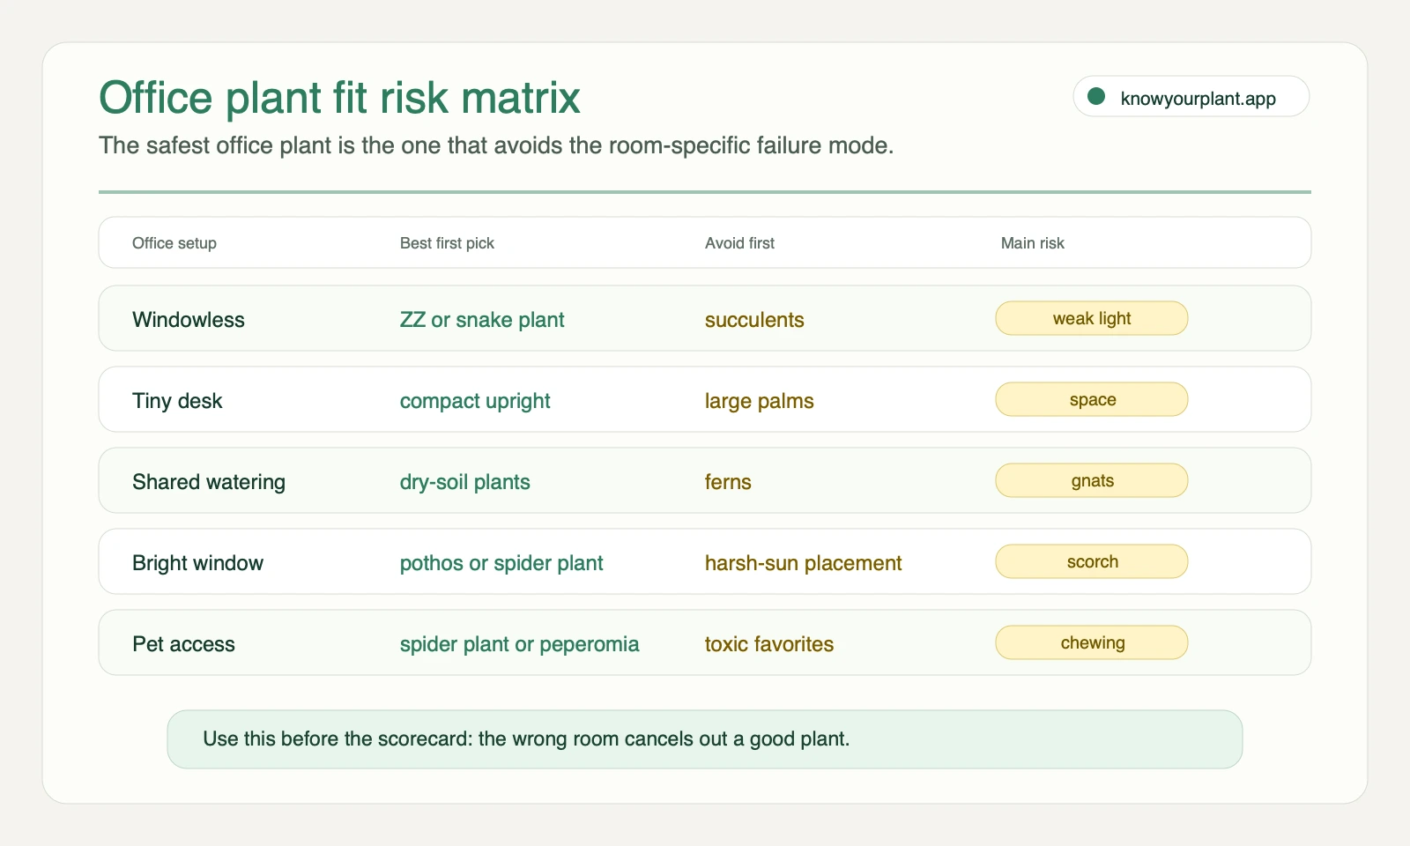1410x846 pixels.
Task: Click the 'Best first pick' column header
Action: 447,243
